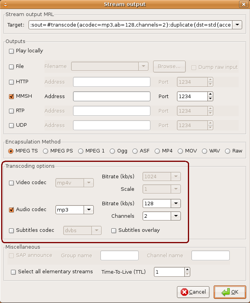Tick Select all elementary streams

pyautogui.click(x=13, y=272)
